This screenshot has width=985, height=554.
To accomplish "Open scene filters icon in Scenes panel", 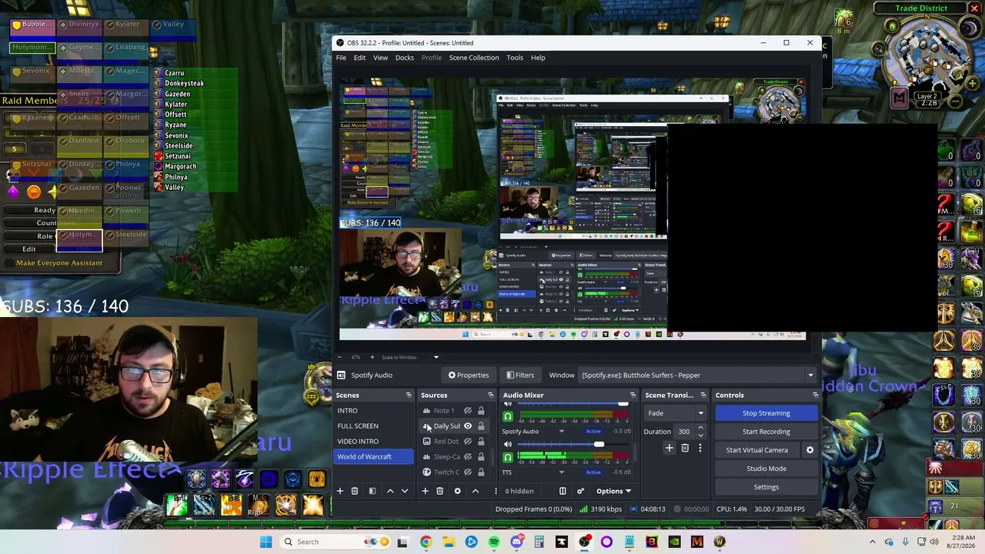I will [372, 491].
